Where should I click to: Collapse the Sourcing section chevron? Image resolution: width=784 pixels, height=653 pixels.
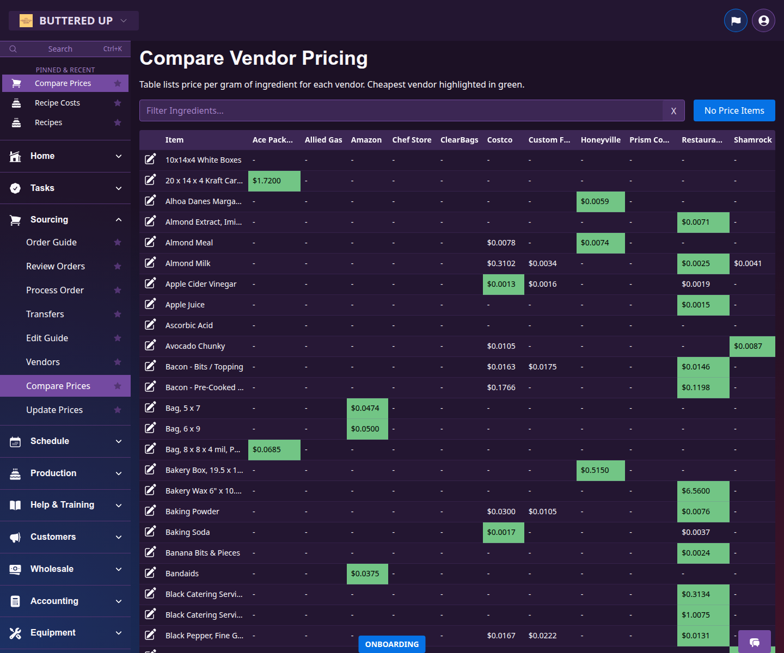click(x=119, y=219)
